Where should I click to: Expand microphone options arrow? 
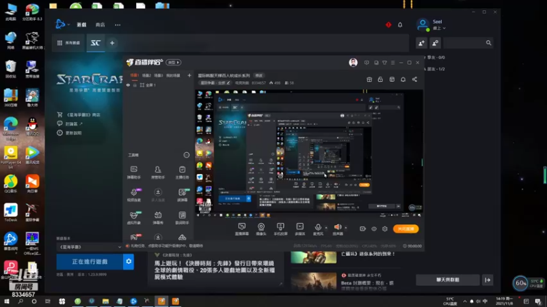pyautogui.click(x=326, y=228)
